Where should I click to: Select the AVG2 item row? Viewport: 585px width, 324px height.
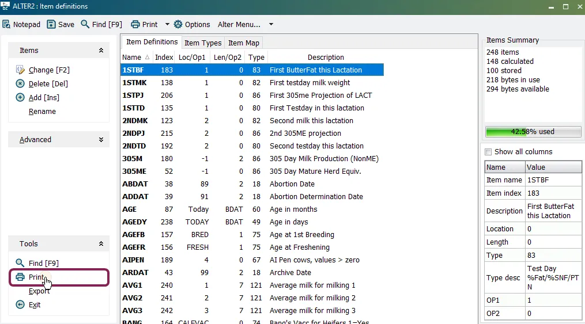coord(252,298)
